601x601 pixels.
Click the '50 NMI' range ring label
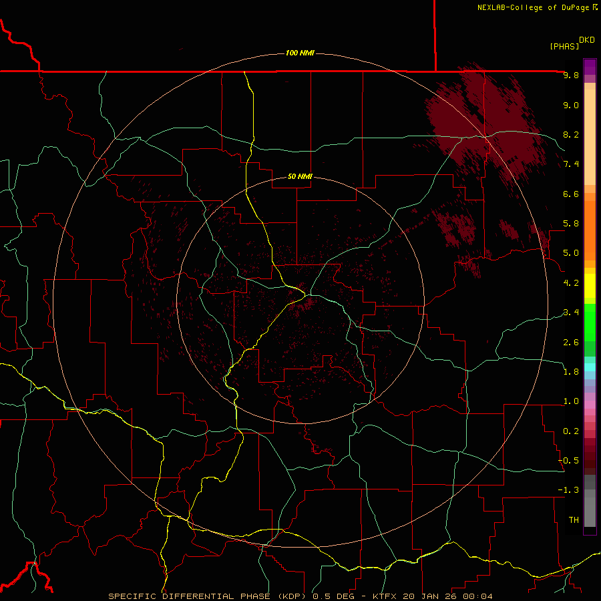pyautogui.click(x=300, y=176)
